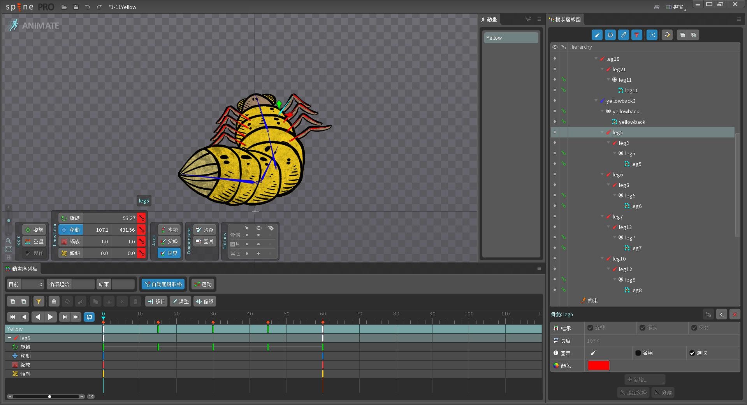Click the frame 30 keyframe marker on timeline
This screenshot has width=747, height=405.
point(213,322)
